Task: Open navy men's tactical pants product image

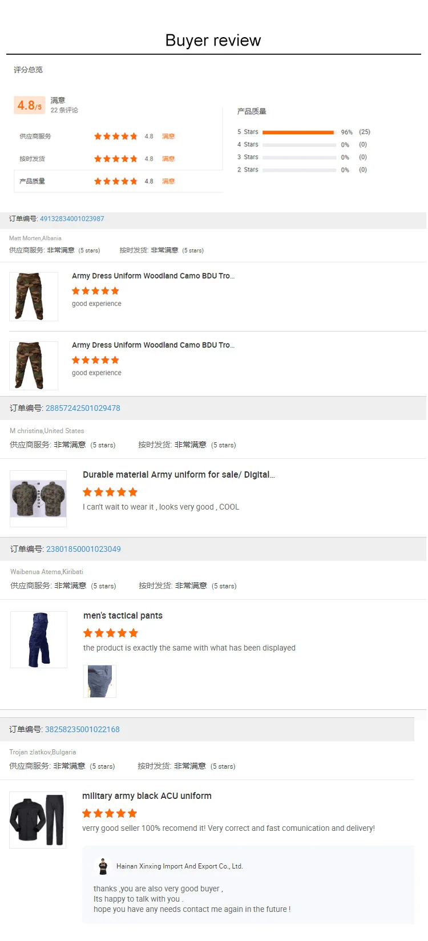Action: tap(39, 640)
